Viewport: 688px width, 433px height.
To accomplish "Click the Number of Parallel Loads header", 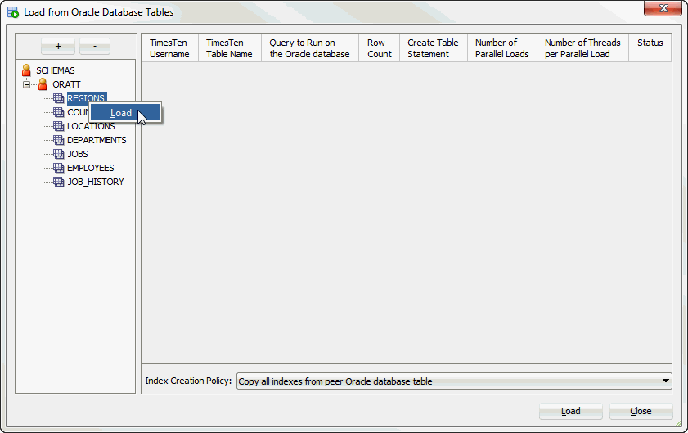I will [x=502, y=48].
